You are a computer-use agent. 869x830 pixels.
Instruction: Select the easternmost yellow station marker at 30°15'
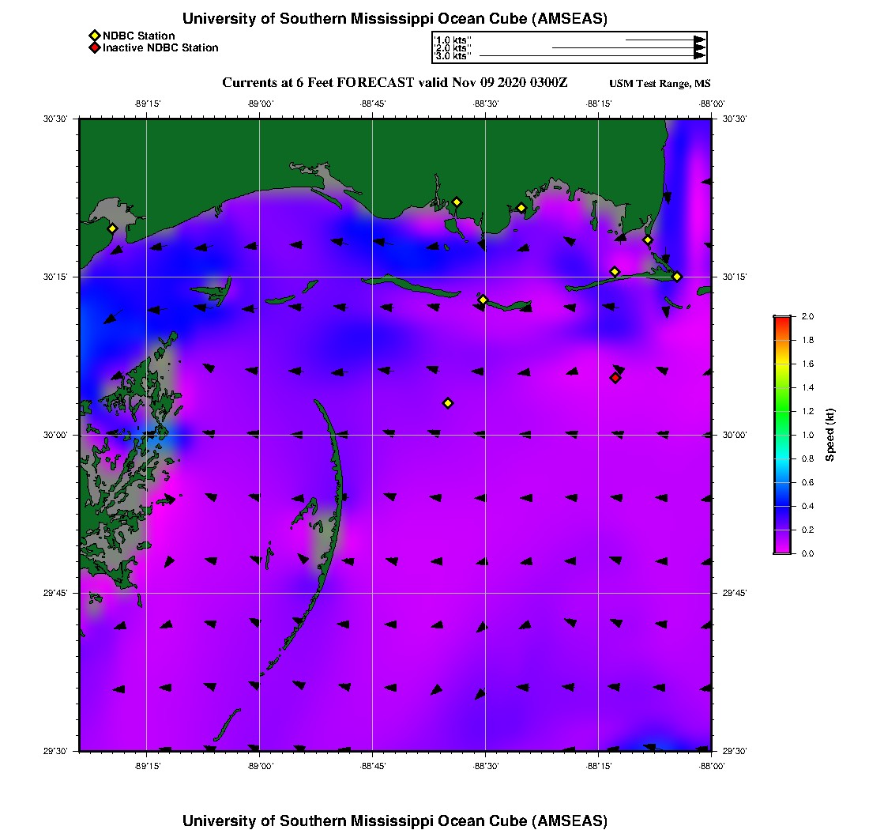(x=677, y=277)
